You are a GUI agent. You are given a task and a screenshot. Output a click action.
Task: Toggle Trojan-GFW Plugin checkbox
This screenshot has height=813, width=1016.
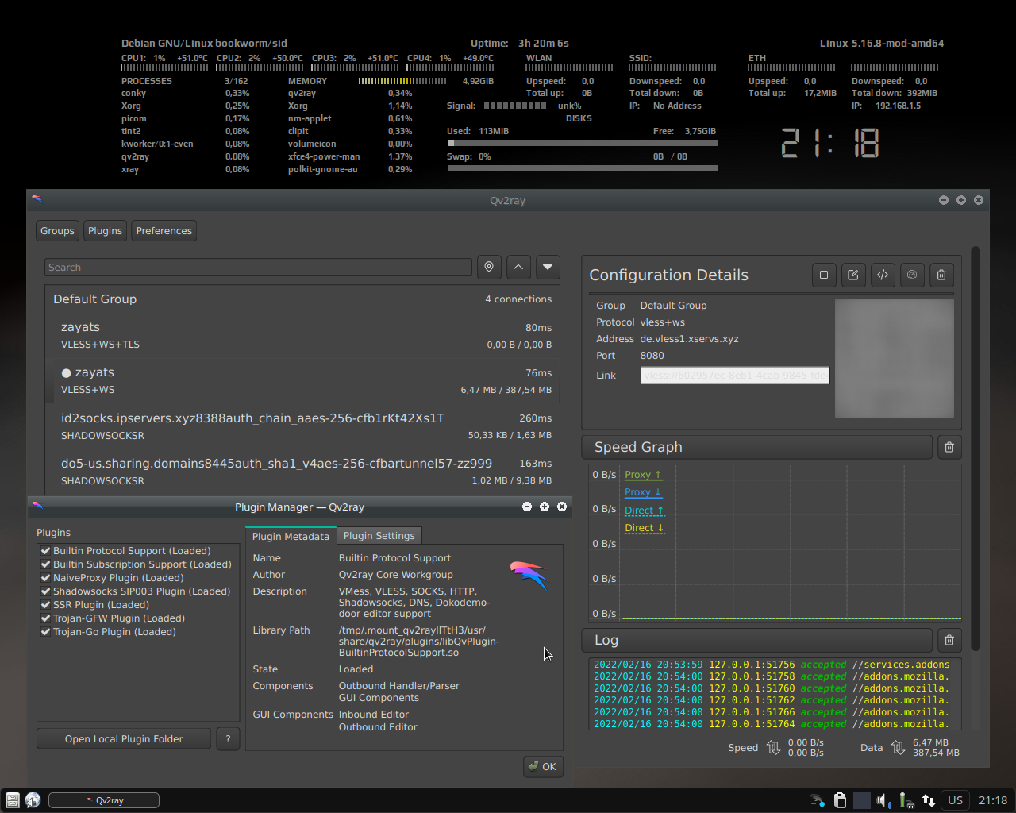pos(46,618)
